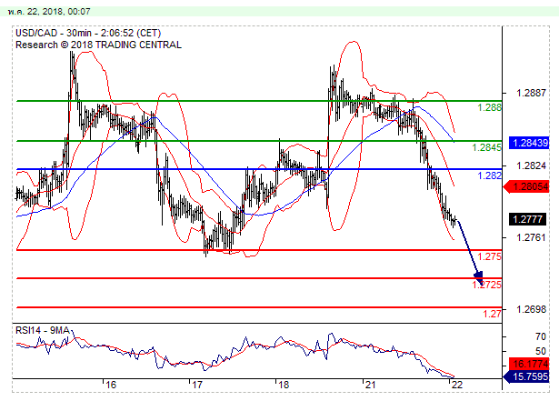
Task: Click the axis value 1.2761
Action: pos(531,237)
